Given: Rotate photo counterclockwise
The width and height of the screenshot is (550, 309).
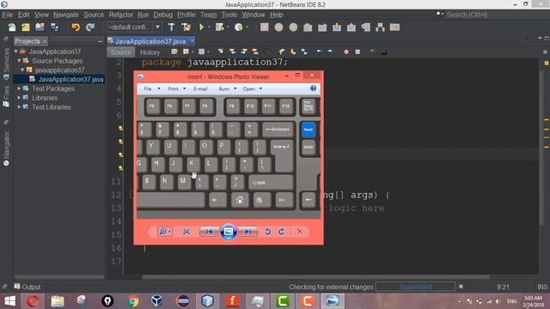Looking at the screenshot, I should point(267,232).
